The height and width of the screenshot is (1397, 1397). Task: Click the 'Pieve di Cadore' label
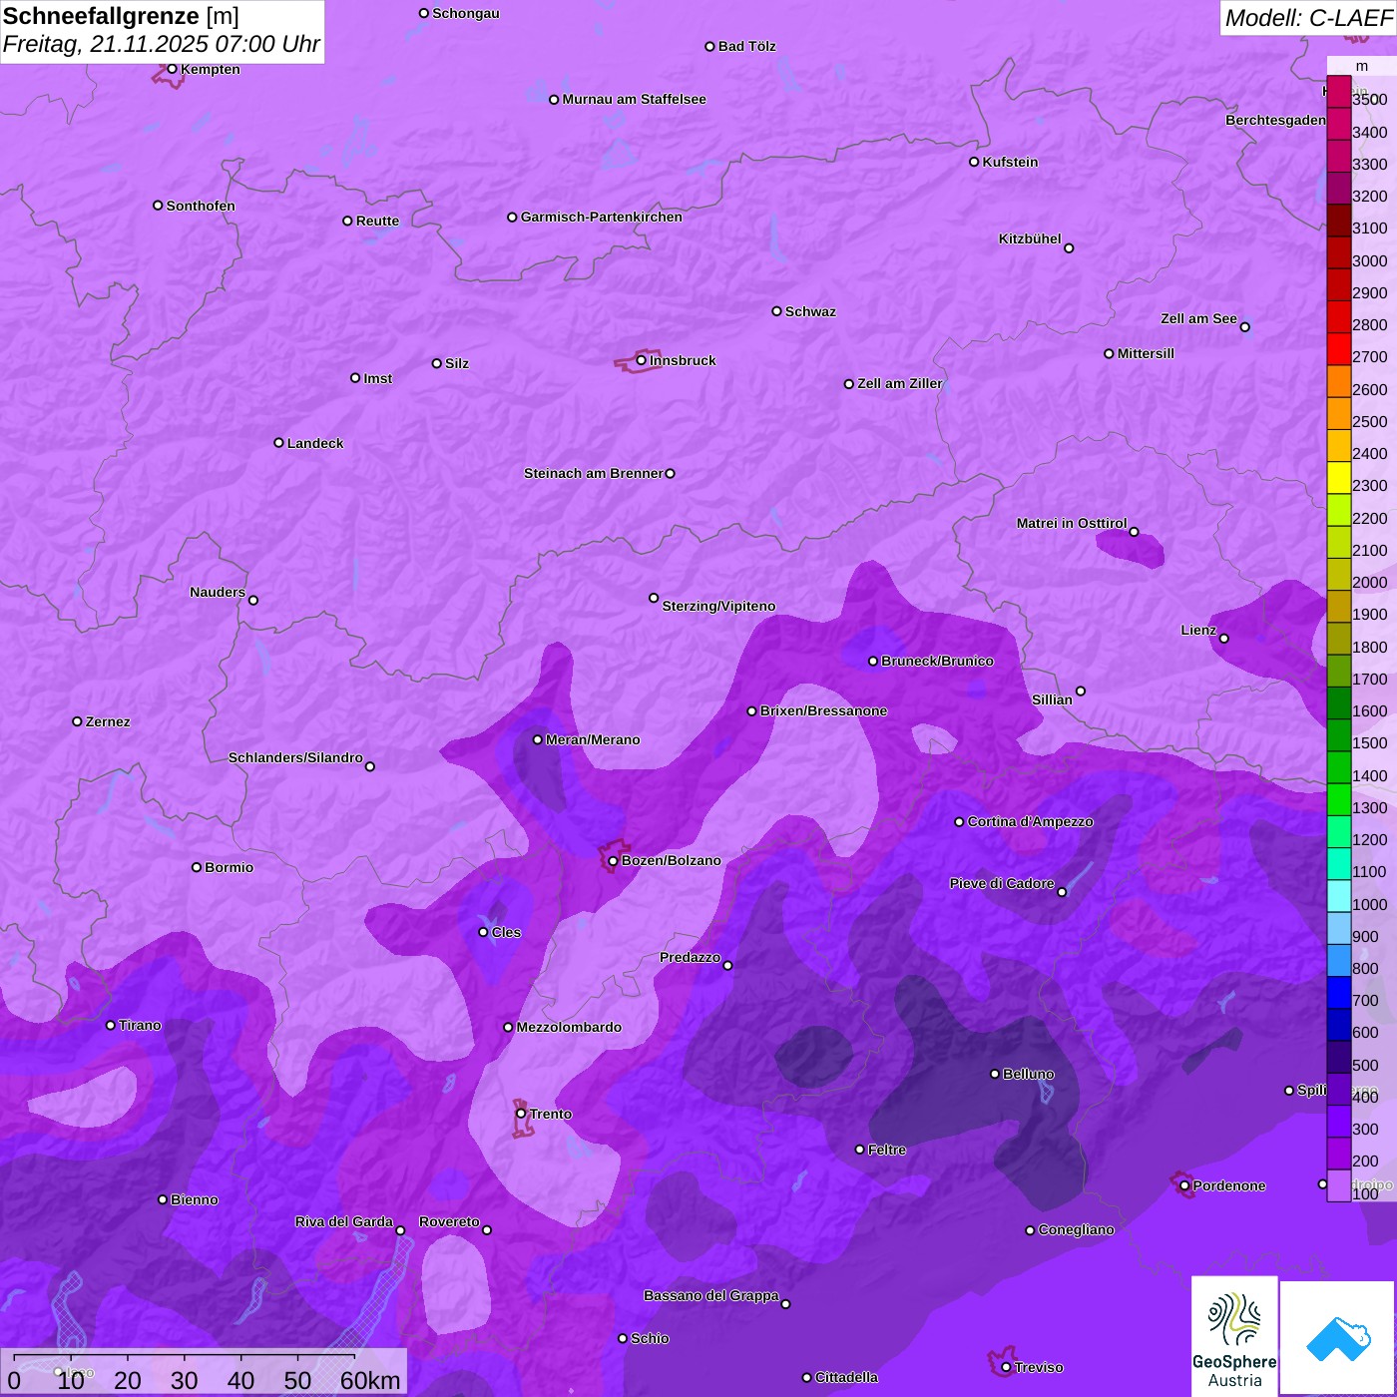1002,883
